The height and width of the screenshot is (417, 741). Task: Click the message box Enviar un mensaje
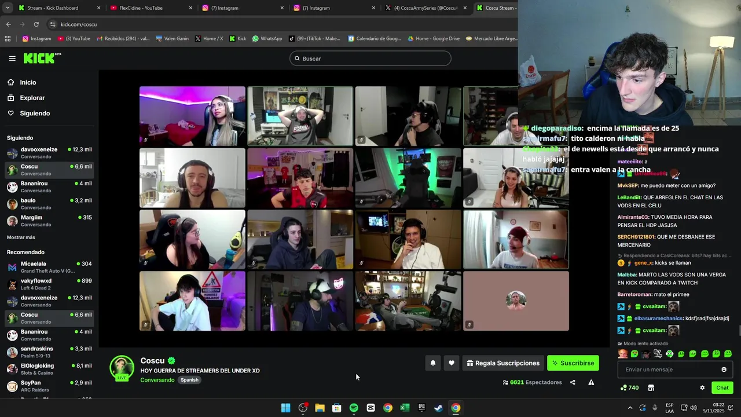675,370
